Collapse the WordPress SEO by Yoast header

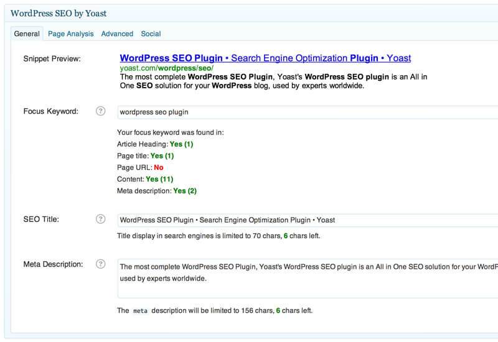[249, 13]
